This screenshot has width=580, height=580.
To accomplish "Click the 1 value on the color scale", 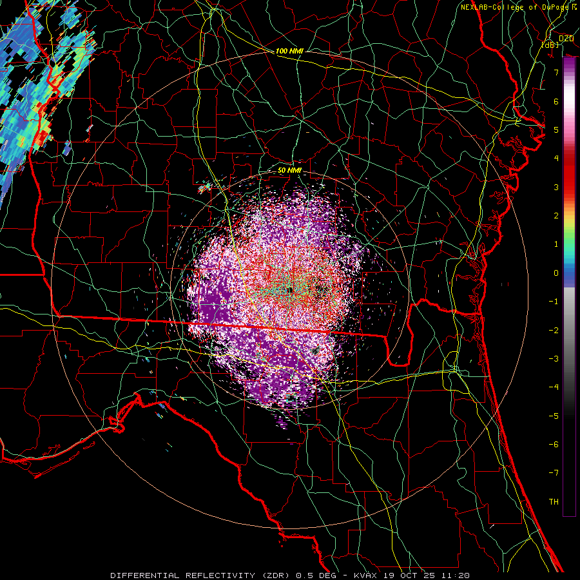I will coord(556,244).
